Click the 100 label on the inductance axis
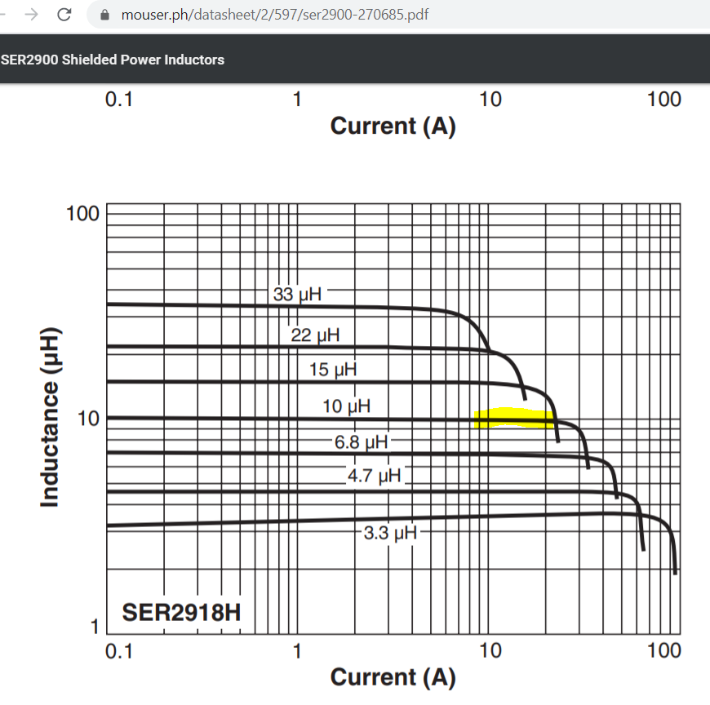This screenshot has width=710, height=705. [x=82, y=214]
